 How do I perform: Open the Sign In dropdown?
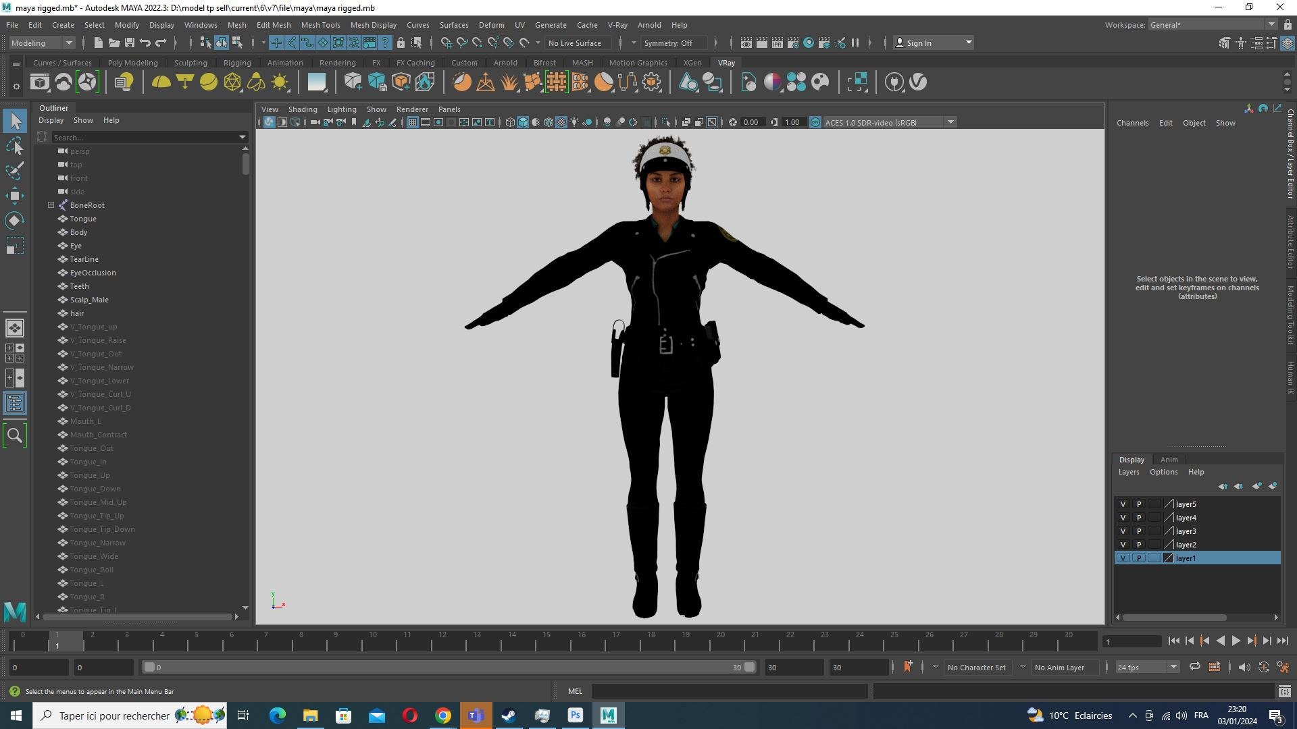pyautogui.click(x=934, y=43)
